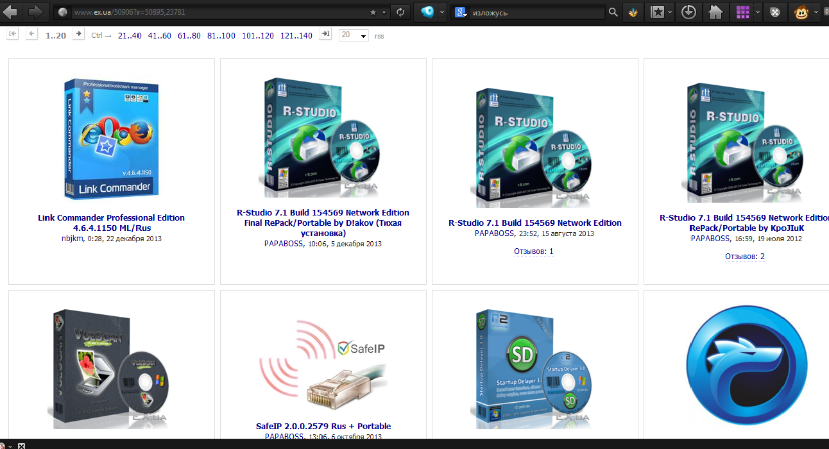Open the Downloads panel

(x=688, y=12)
